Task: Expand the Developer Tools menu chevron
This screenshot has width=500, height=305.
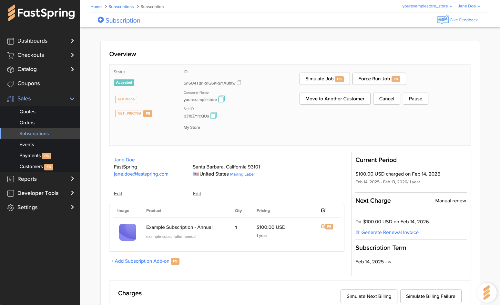Action: pyautogui.click(x=72, y=193)
